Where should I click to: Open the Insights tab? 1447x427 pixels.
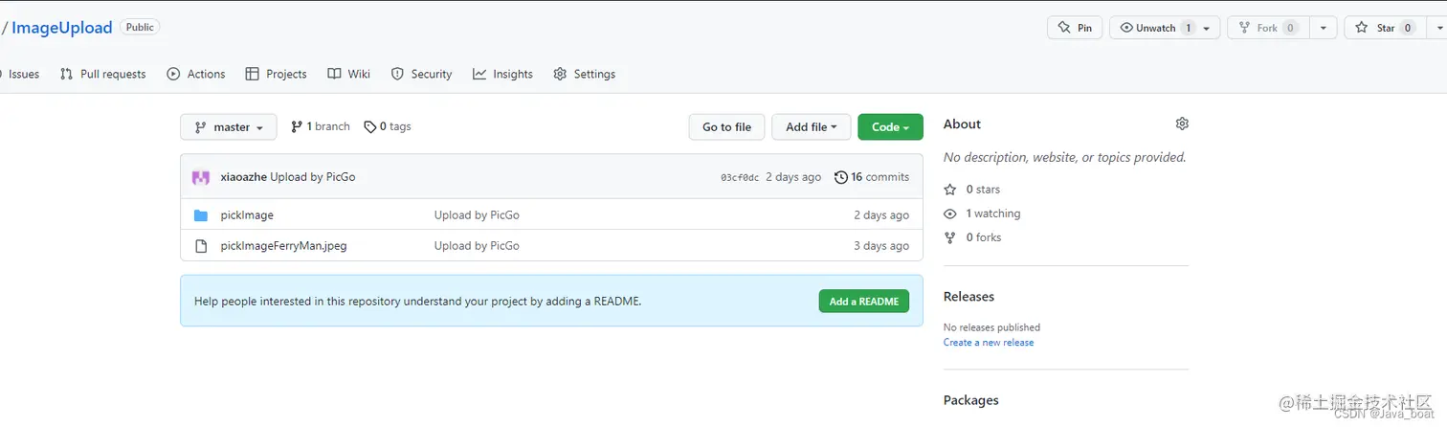click(x=502, y=74)
